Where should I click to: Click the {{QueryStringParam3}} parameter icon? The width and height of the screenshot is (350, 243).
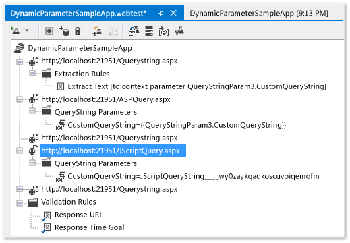(x=61, y=125)
